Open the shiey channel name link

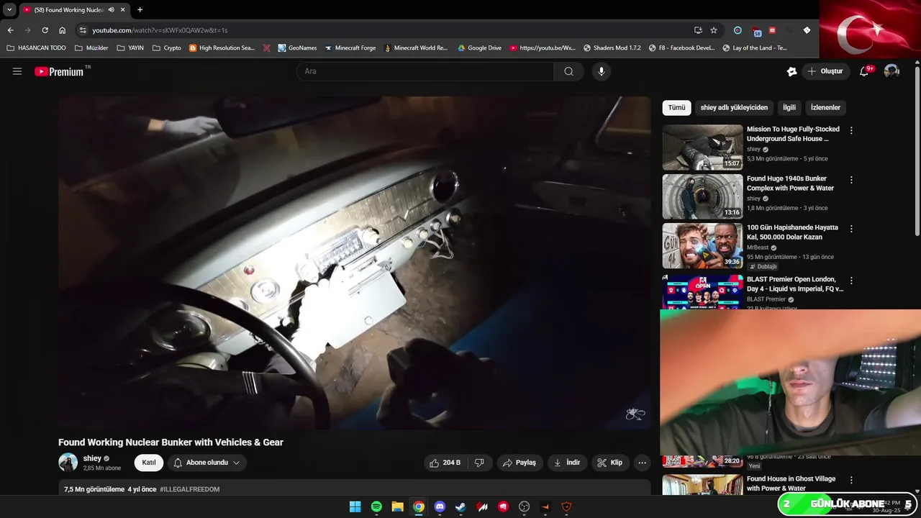tap(92, 458)
